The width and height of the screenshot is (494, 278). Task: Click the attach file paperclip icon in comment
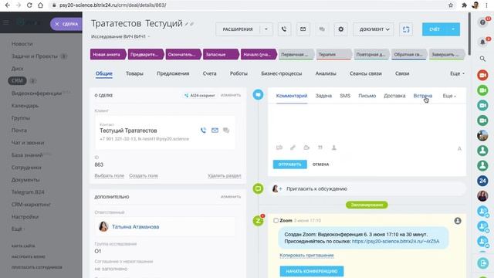(x=293, y=147)
